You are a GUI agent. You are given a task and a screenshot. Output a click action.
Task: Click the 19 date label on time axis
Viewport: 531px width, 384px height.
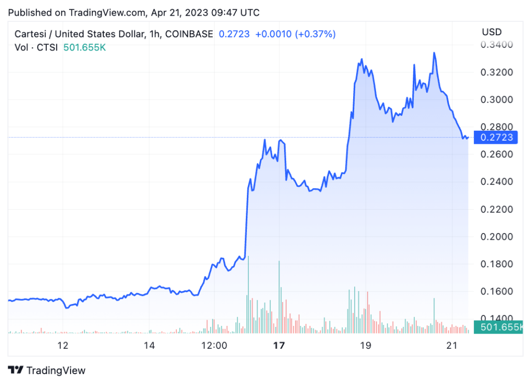[365, 345]
